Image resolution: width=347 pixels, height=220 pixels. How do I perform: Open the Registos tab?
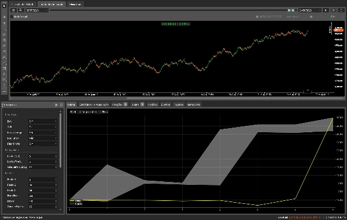point(179,105)
